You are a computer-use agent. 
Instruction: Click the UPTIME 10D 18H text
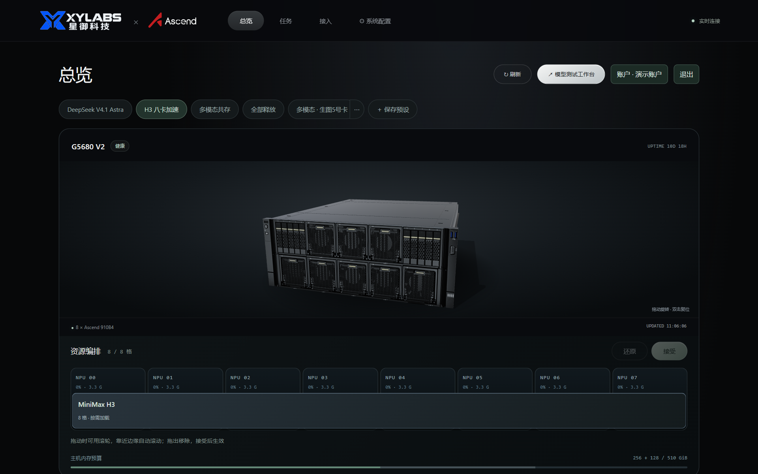pos(667,146)
